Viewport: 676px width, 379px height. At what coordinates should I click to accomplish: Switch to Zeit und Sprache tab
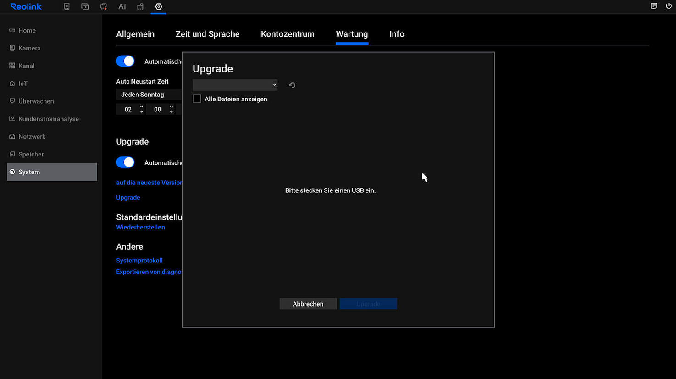(x=208, y=34)
